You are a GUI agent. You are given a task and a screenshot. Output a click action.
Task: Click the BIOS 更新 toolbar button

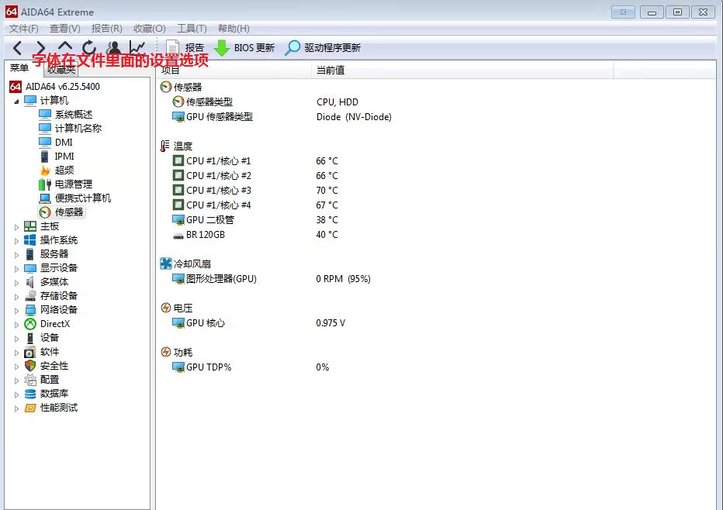[244, 47]
